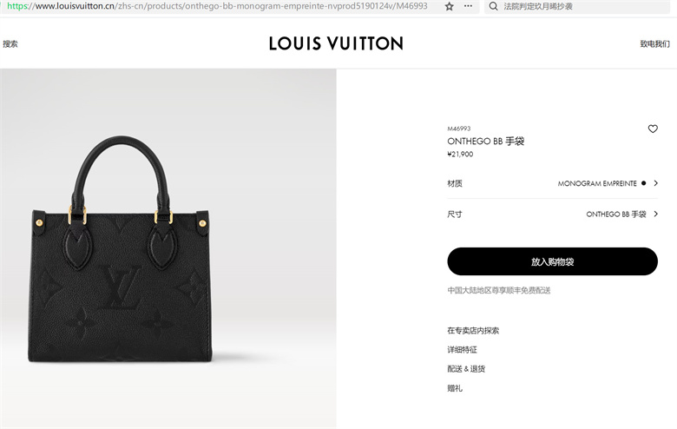This screenshot has height=429, width=677.
Task: Open 致电我们 contact link
Action: (x=654, y=43)
